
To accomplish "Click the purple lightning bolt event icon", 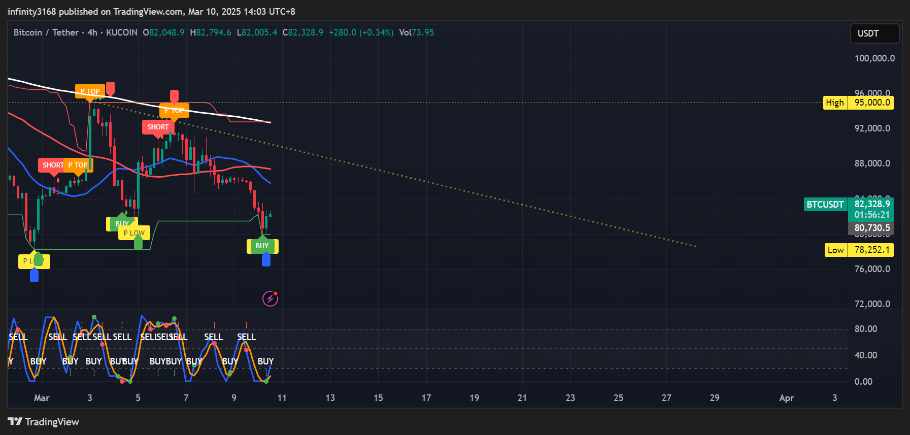I will point(270,298).
